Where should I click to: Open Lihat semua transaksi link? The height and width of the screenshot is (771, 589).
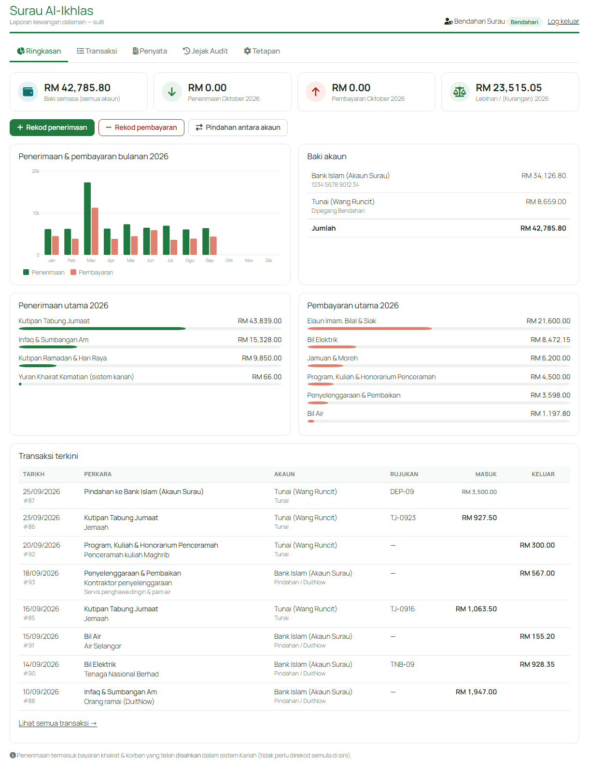tap(58, 723)
